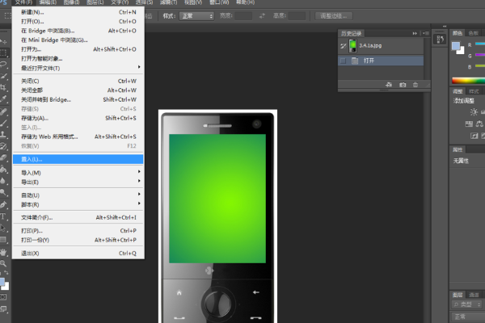Delete current state with history trash icon
The width and height of the screenshot is (485, 323).
point(415,85)
